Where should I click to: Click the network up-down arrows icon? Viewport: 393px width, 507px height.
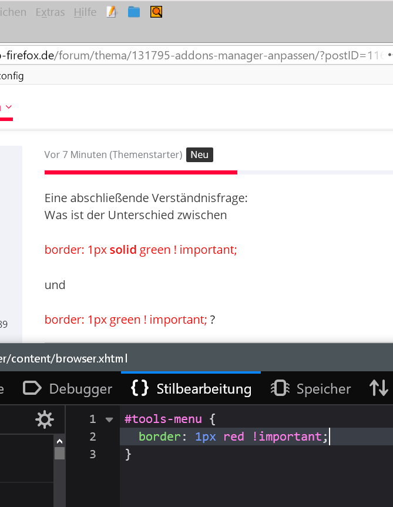pos(379,388)
